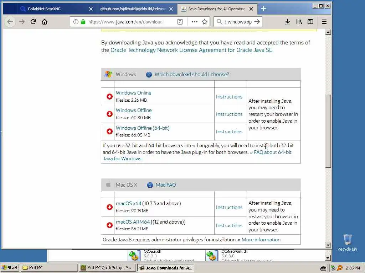Screen dimensions: 365x273
Task: Click the keyboard icon in the taskbar
Action: (x=323, y=268)
